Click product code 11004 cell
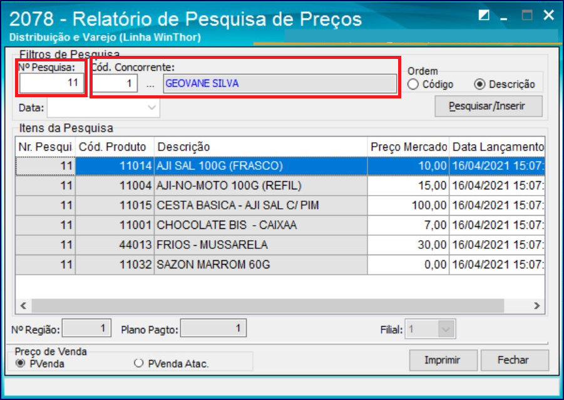The image size is (564, 400). (115, 186)
